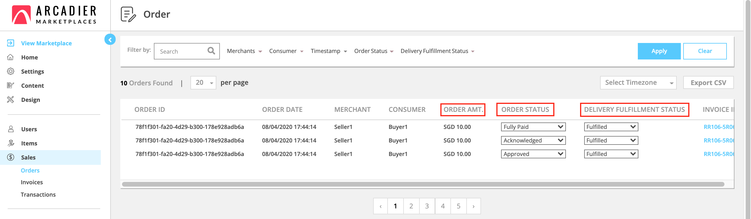Screen dimensions: 751x219
Task: Change the Fully Paid order status dropdown
Action: [533, 127]
